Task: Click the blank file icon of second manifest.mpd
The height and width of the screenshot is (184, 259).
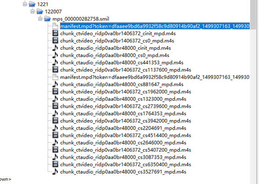Action: tap(55, 77)
